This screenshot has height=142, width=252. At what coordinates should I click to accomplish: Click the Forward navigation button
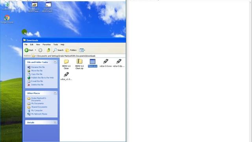click(40, 50)
